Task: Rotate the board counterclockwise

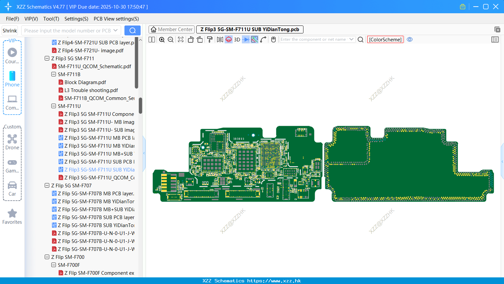Action: pyautogui.click(x=191, y=39)
